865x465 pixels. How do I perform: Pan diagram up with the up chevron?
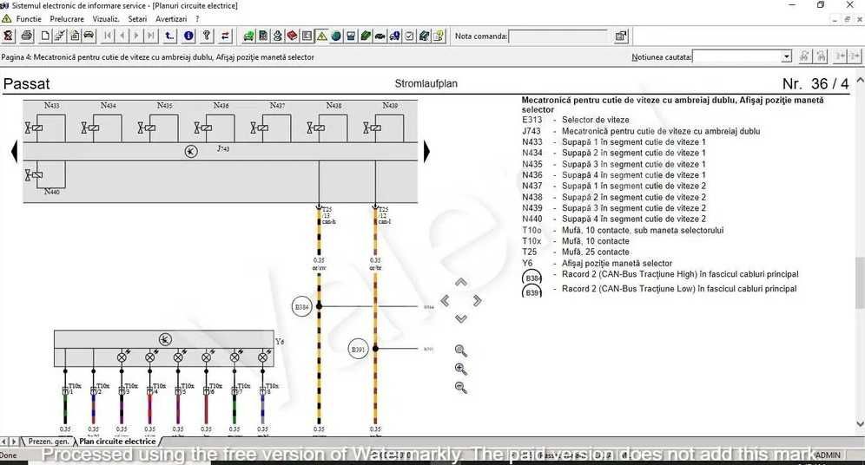460,282
